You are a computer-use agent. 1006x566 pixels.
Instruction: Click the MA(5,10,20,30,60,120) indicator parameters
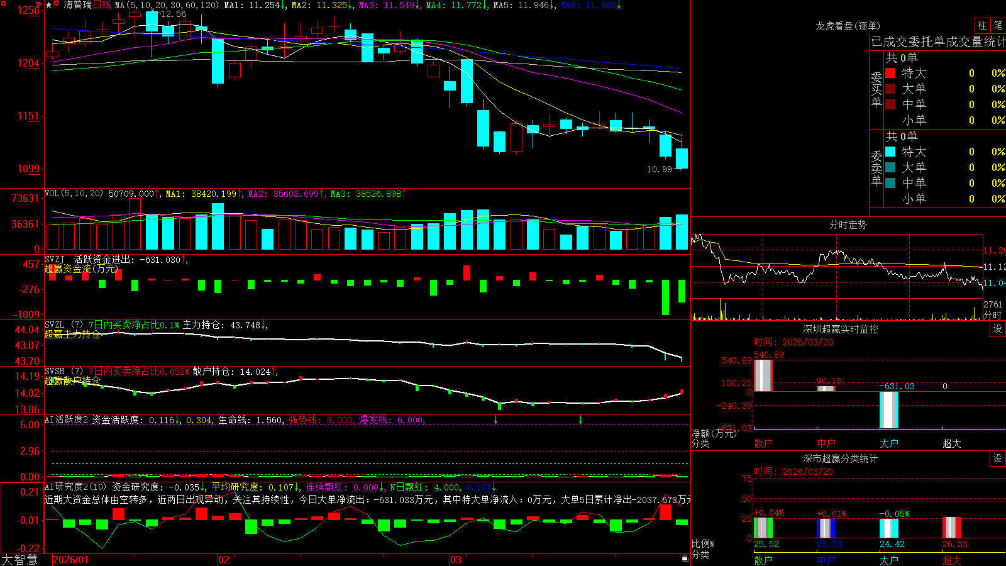click(x=167, y=5)
